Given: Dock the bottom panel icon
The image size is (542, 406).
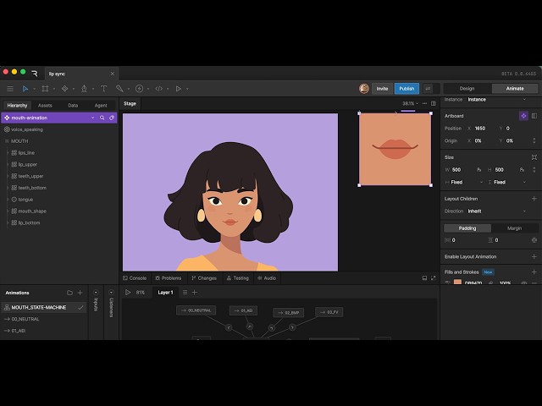Looking at the screenshot, I should (x=424, y=278).
